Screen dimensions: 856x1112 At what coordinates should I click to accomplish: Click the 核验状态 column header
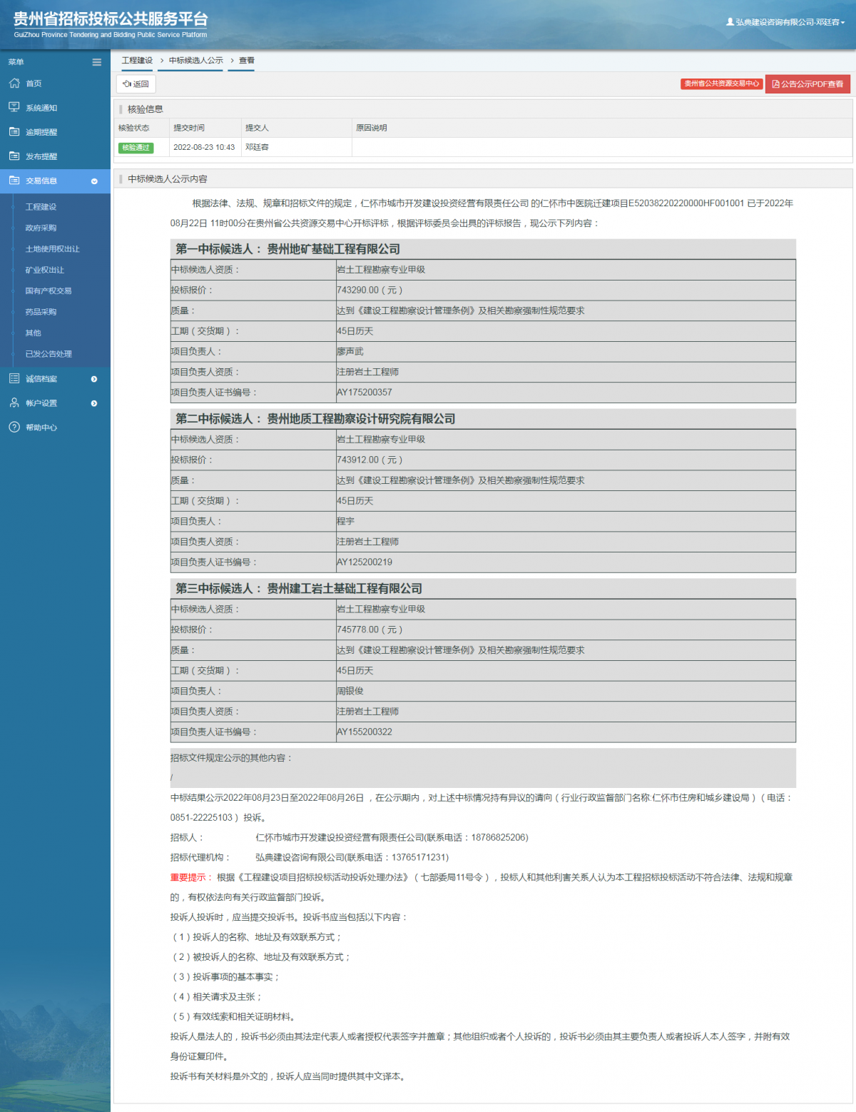coord(134,128)
